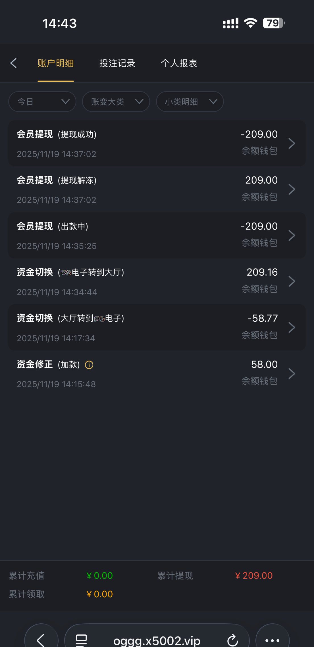Reload the page with refresh icon
The height and width of the screenshot is (647, 314).
pos(232,640)
